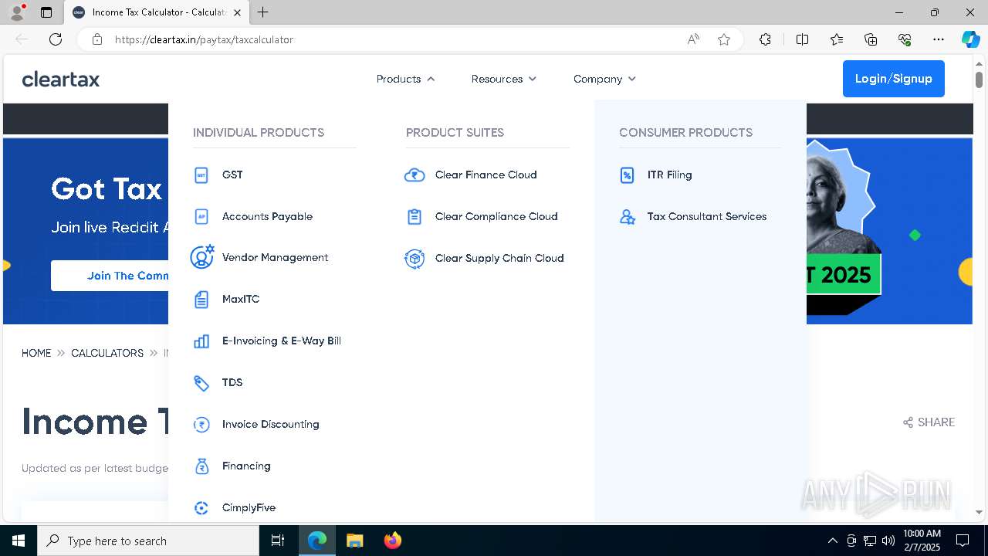
Task: Click the TDS tag icon
Action: [x=201, y=383]
